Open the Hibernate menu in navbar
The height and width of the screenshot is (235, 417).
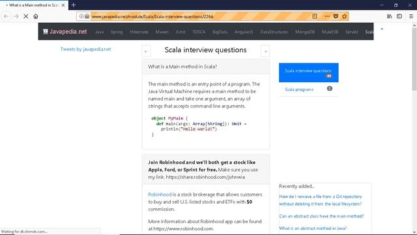(139, 32)
